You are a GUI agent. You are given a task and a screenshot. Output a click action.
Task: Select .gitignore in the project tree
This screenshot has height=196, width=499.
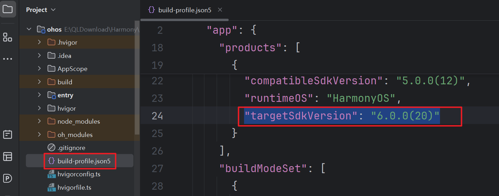pos(71,148)
